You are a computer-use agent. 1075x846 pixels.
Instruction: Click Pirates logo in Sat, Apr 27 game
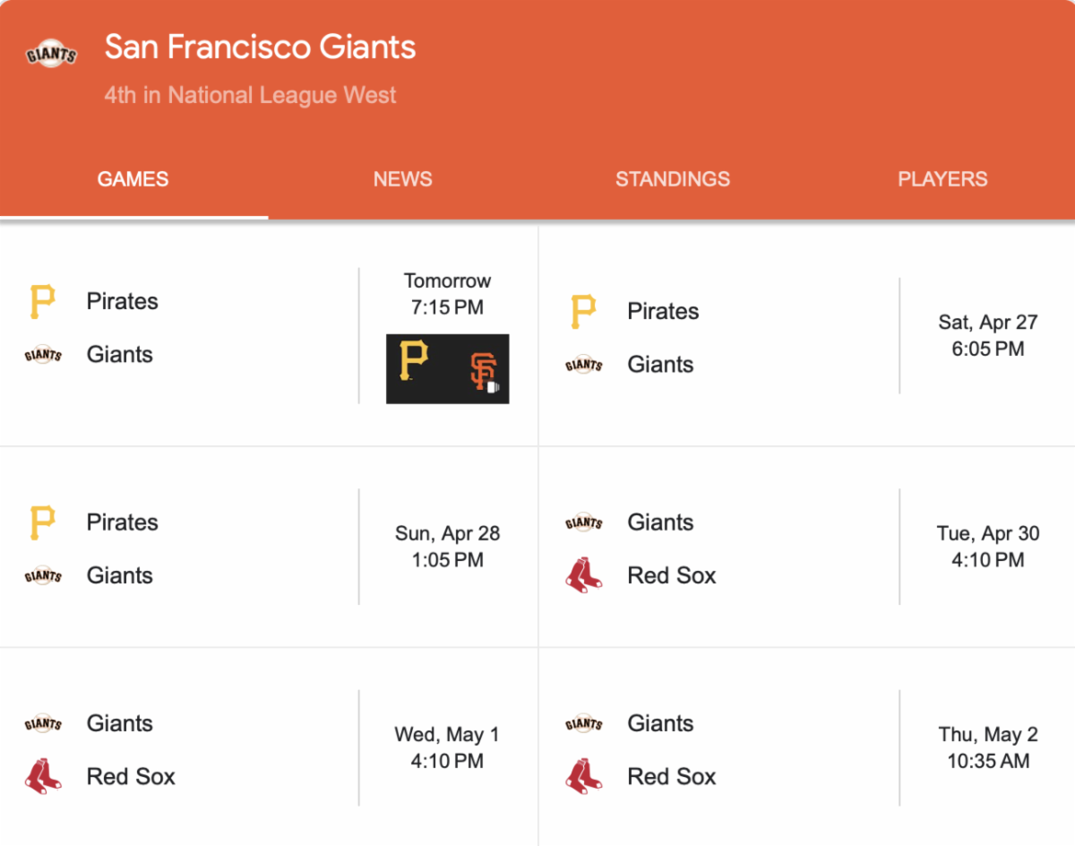(583, 312)
